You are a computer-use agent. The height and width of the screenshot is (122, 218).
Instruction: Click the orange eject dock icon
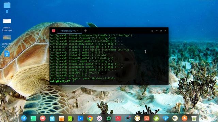pos(185,118)
